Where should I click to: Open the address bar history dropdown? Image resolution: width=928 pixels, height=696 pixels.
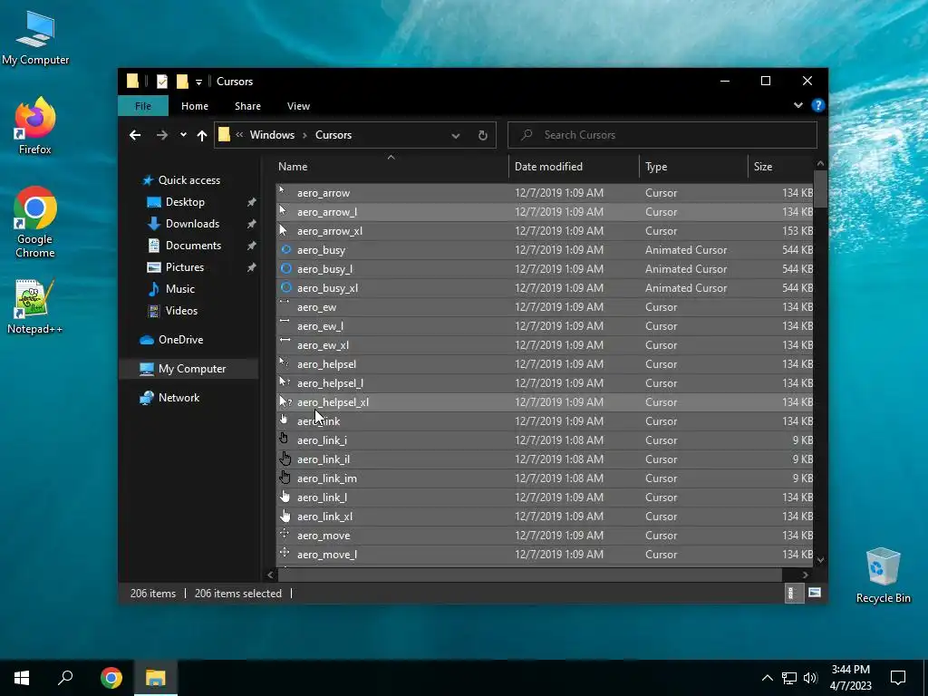456,136
